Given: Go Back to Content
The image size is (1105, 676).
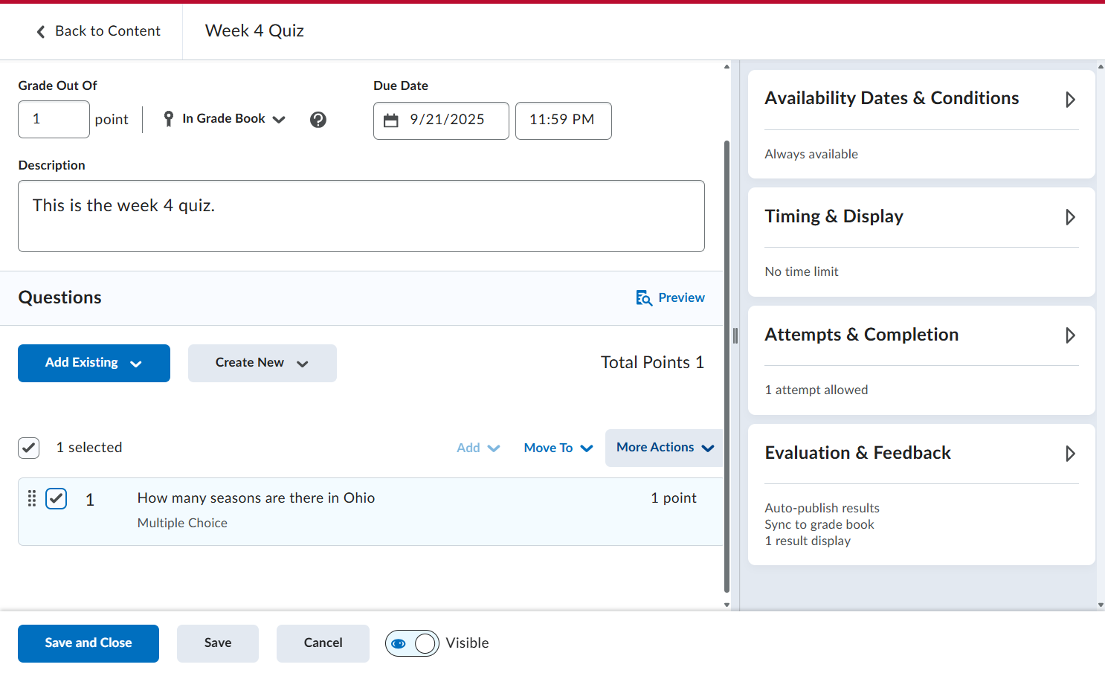Looking at the screenshot, I should pos(98,31).
